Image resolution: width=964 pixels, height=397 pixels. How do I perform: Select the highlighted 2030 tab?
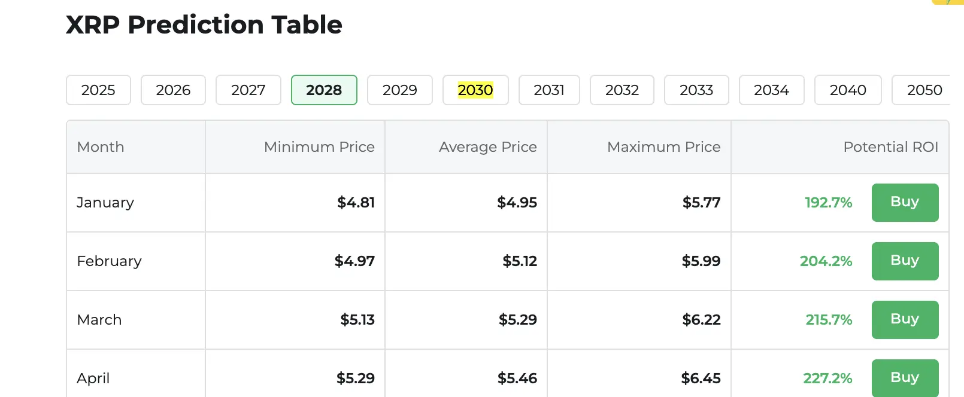point(475,90)
